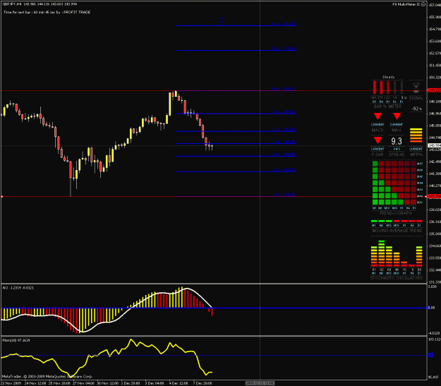This screenshot has height=386, width=441.
Task: Click the 'Time for next bar' countdown text
Action: click(47, 13)
